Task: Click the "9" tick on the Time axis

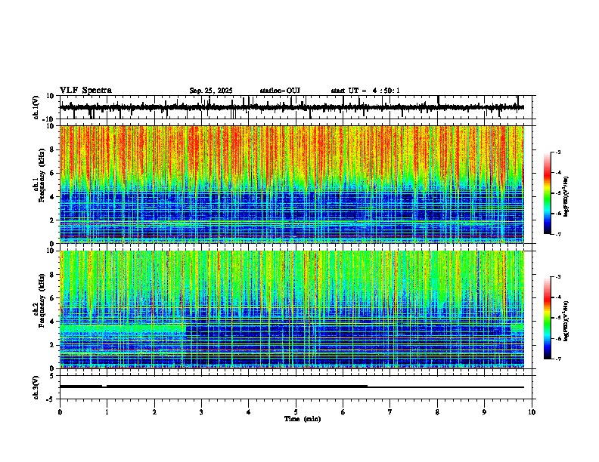Action: [x=484, y=412]
